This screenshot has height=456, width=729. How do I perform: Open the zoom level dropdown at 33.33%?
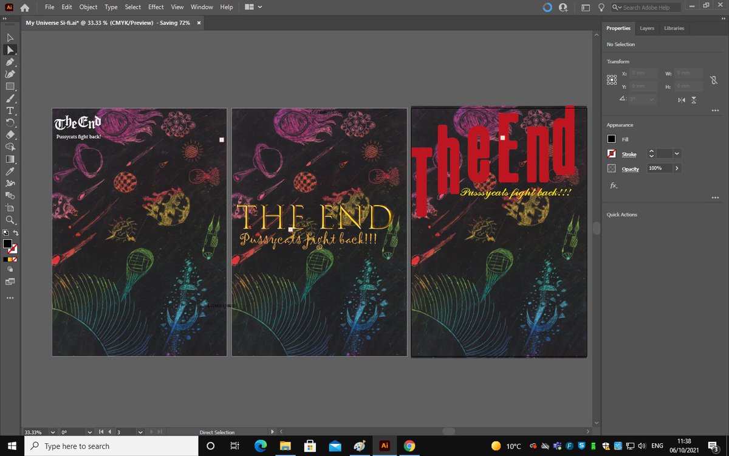(x=52, y=432)
